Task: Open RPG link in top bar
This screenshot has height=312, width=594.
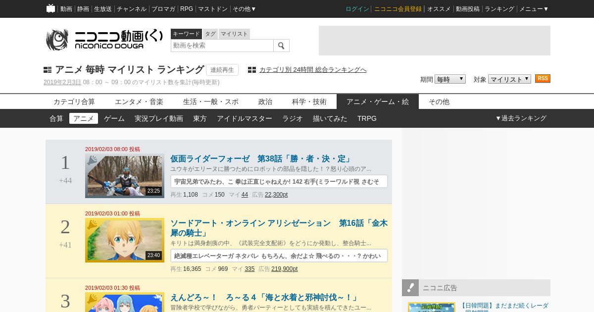Action: (x=187, y=9)
